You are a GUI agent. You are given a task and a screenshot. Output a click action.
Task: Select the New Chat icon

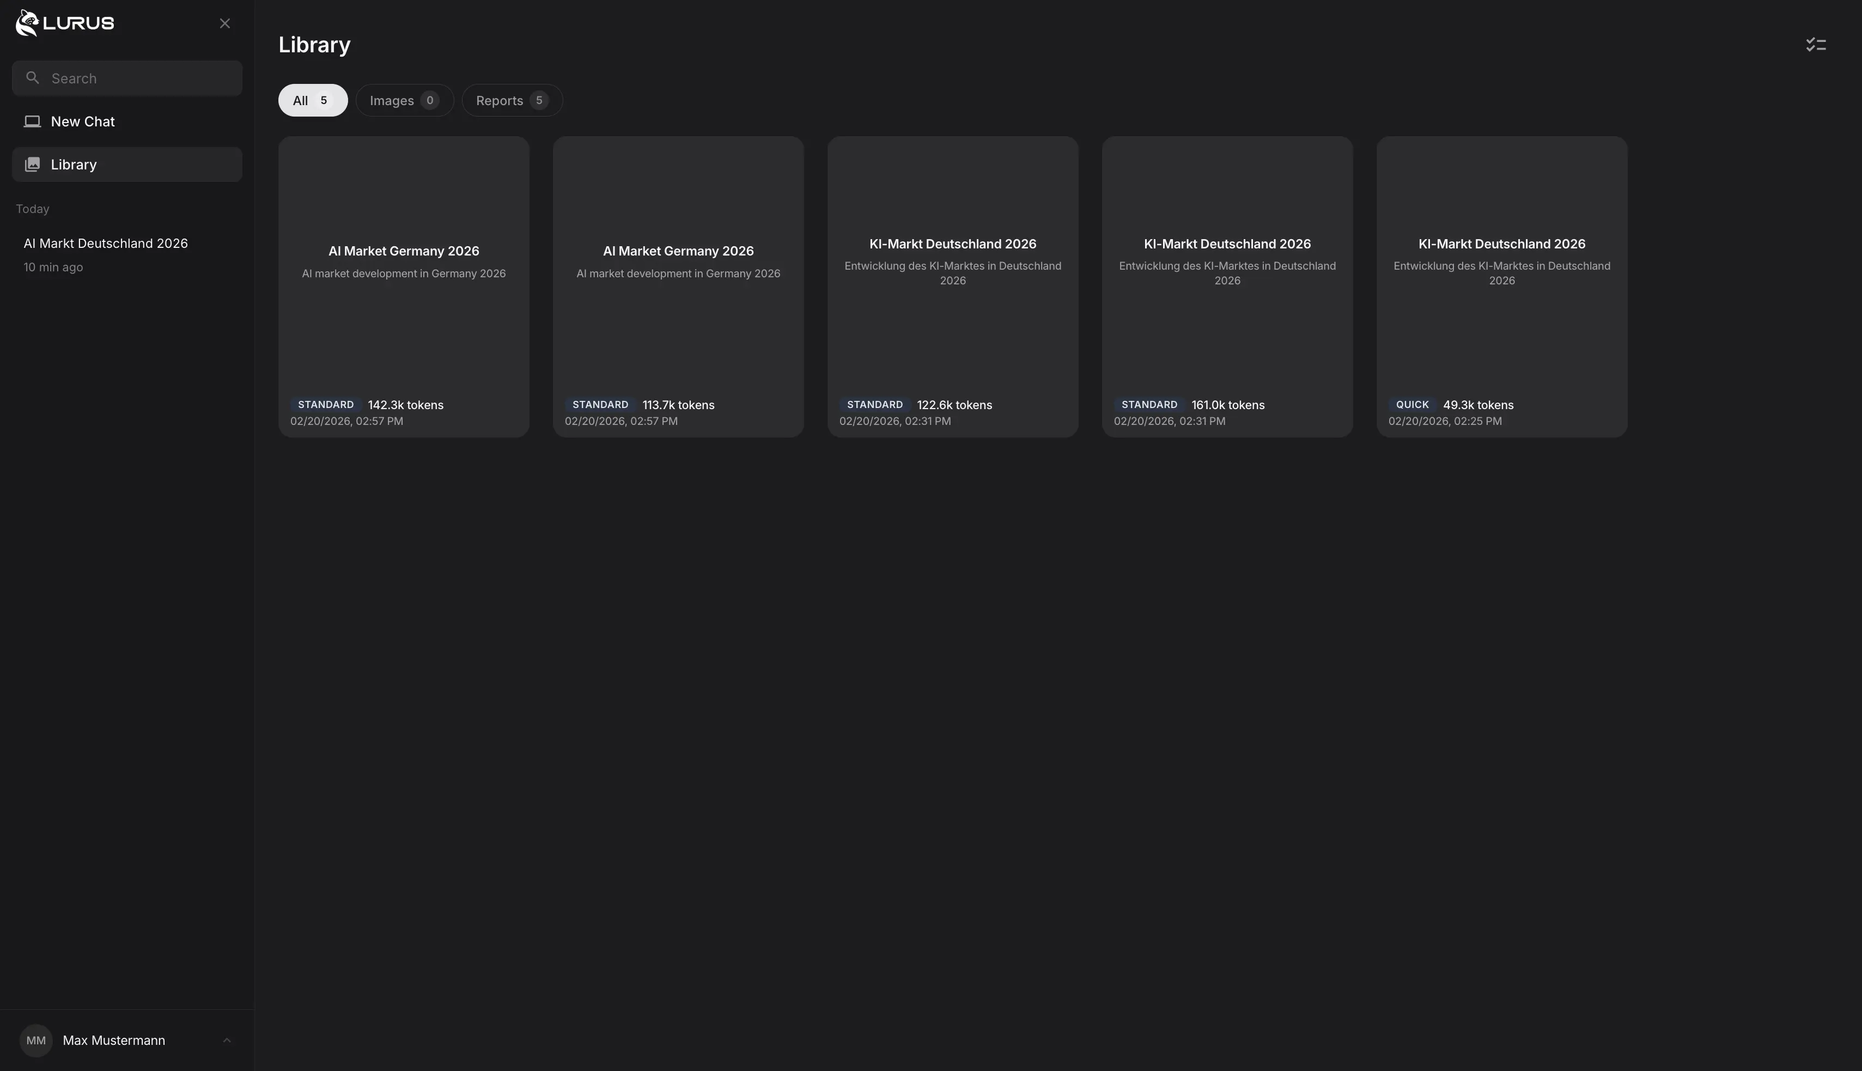click(x=32, y=120)
